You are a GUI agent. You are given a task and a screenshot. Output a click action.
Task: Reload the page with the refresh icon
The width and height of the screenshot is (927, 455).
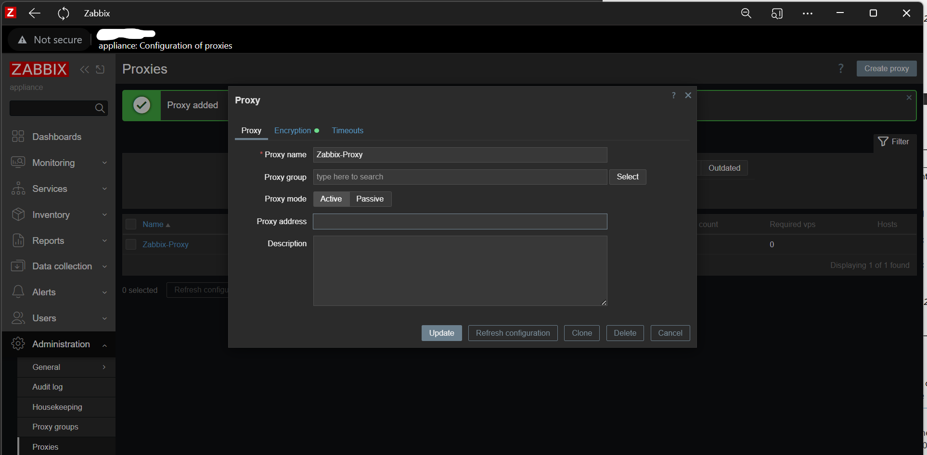click(64, 13)
